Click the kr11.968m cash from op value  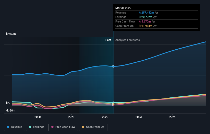146,26
